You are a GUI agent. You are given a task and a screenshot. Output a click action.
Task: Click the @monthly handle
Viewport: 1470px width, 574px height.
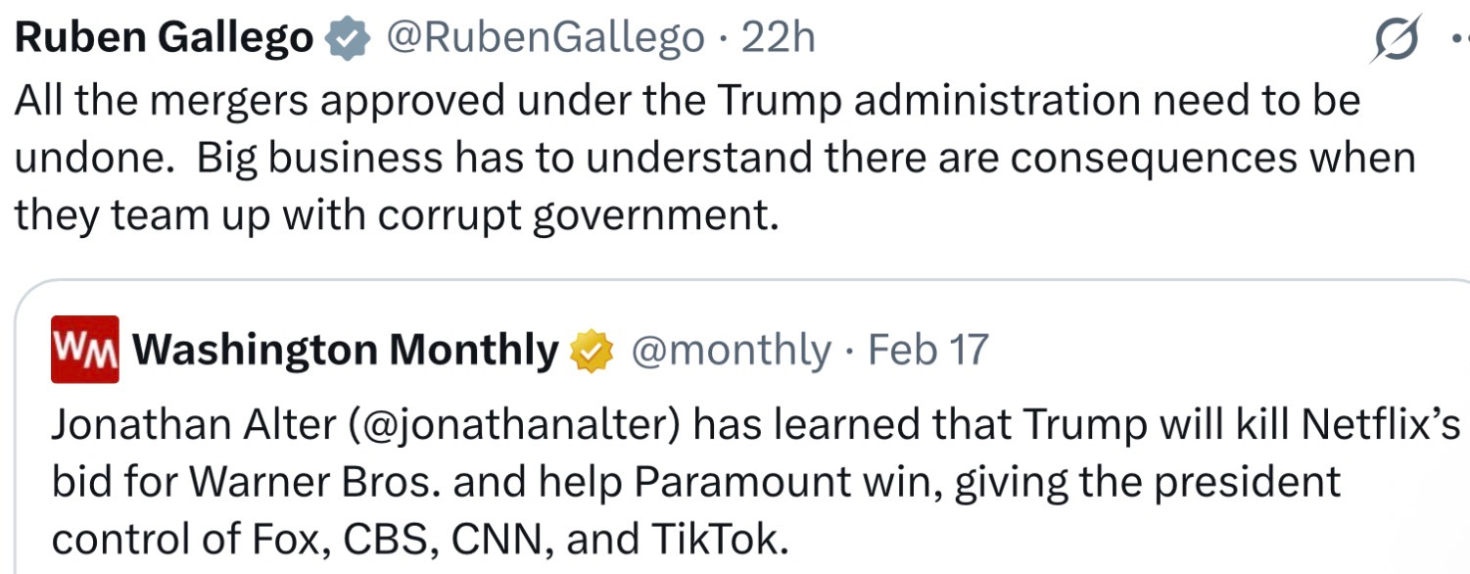pos(730,350)
